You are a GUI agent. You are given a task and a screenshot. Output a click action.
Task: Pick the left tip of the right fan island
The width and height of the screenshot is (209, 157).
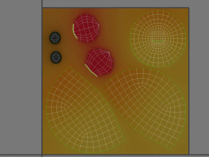tap(102, 88)
